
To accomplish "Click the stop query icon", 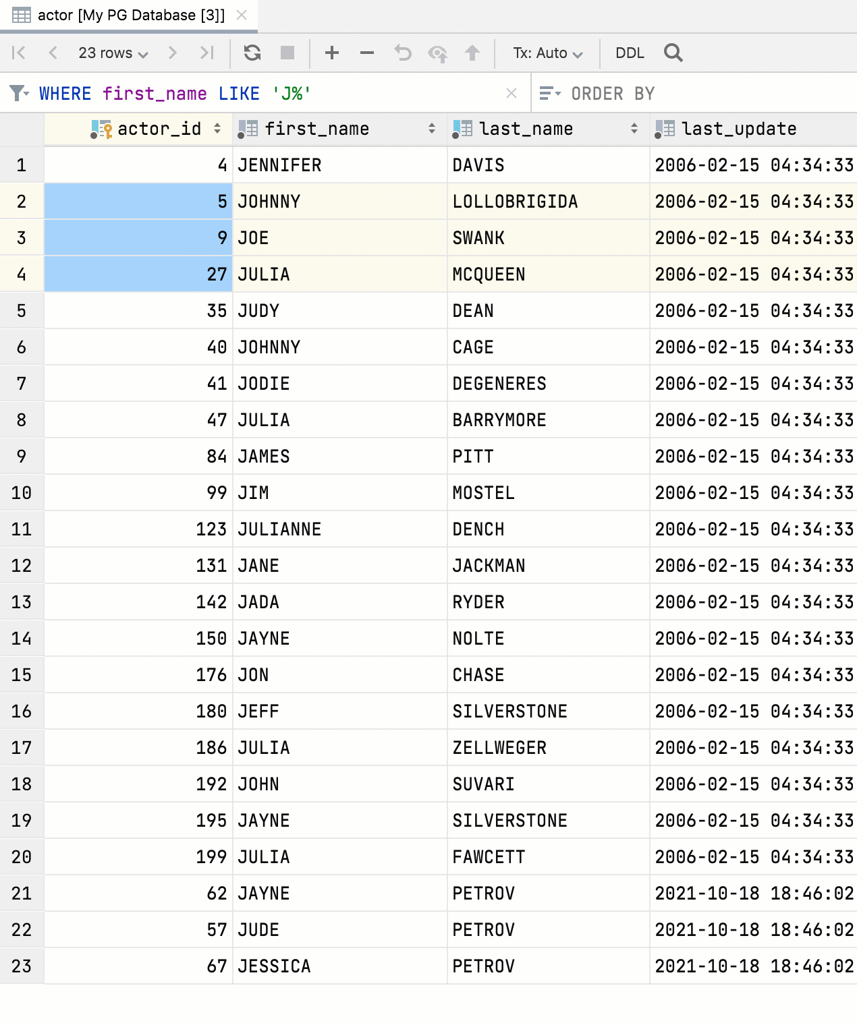I will tap(287, 53).
